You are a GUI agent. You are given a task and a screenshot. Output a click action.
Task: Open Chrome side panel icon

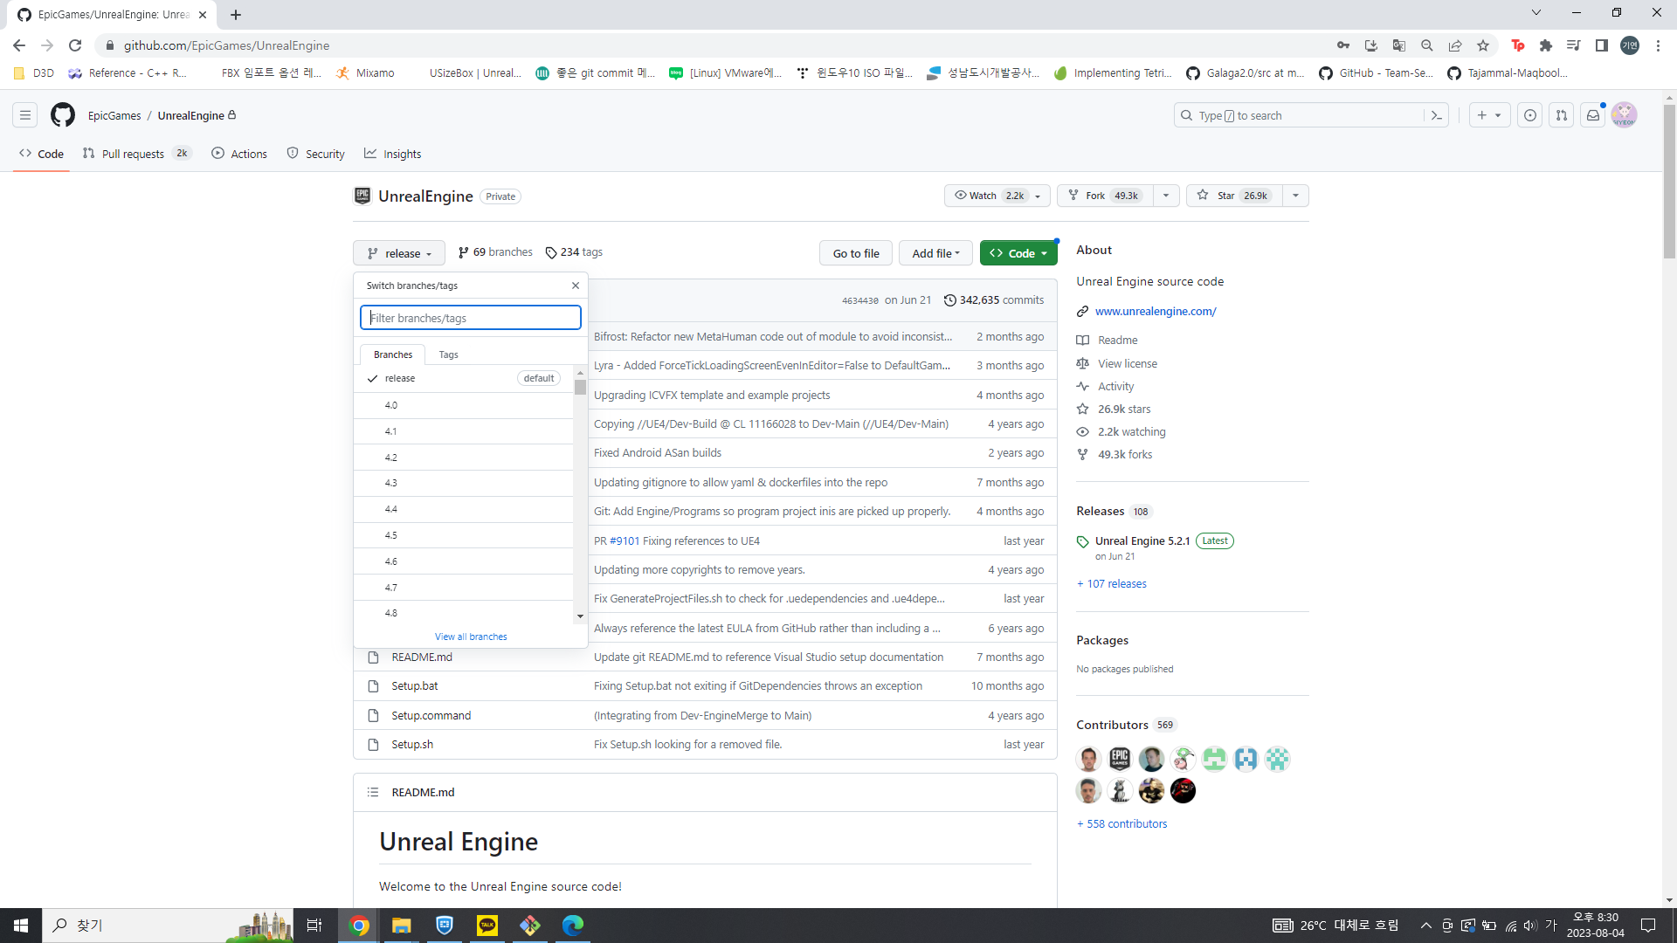coord(1602,45)
